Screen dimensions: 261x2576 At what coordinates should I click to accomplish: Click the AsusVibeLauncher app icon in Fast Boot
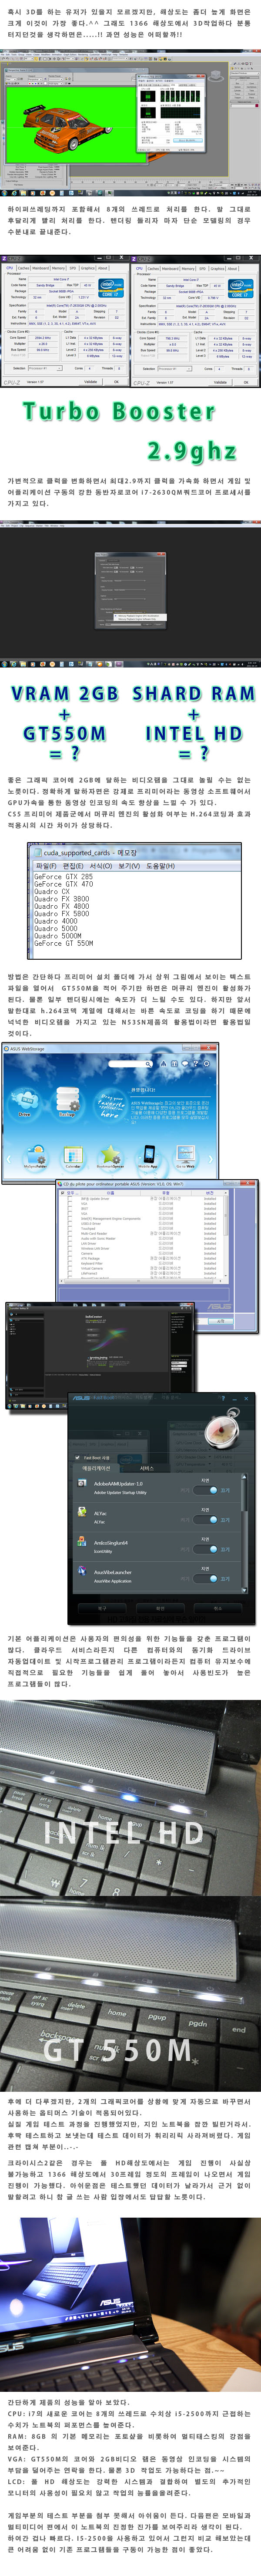[82, 1571]
